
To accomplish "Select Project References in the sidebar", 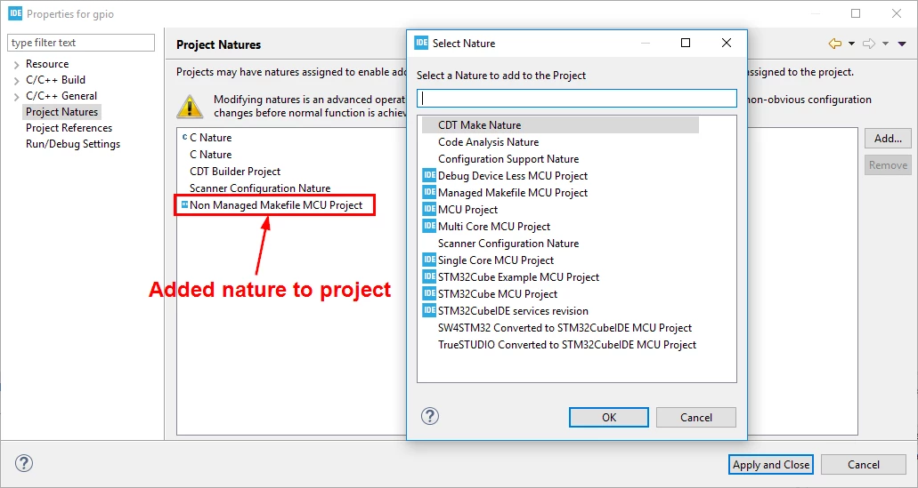I will (x=69, y=128).
